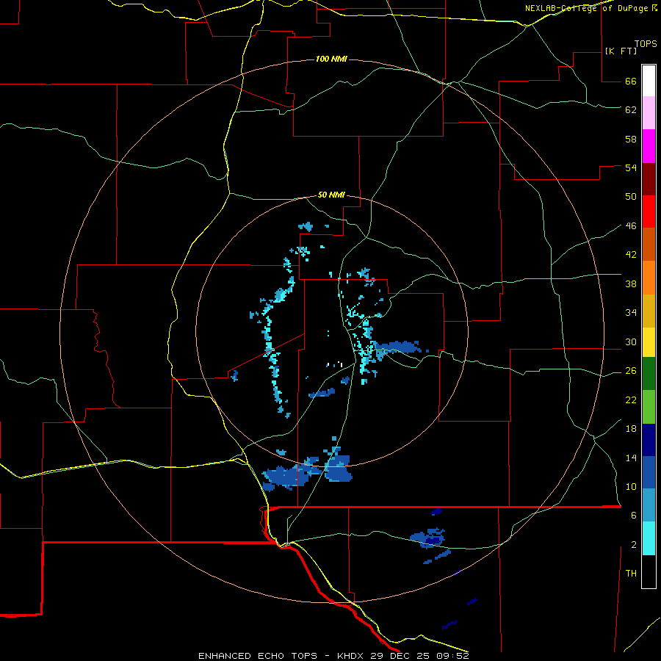
Task: Click the 'TOPS' legend title
Action: coord(646,44)
